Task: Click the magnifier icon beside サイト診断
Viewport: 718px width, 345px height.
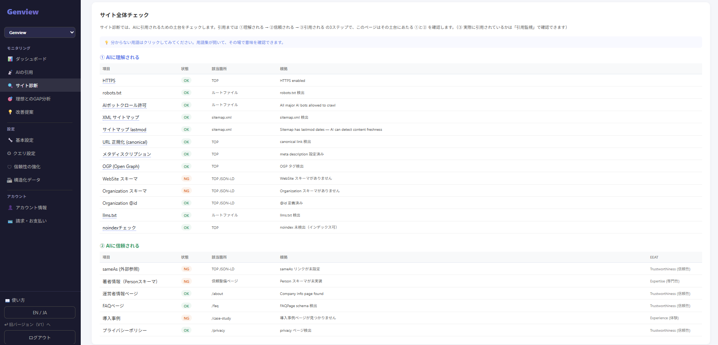Action: [10, 86]
